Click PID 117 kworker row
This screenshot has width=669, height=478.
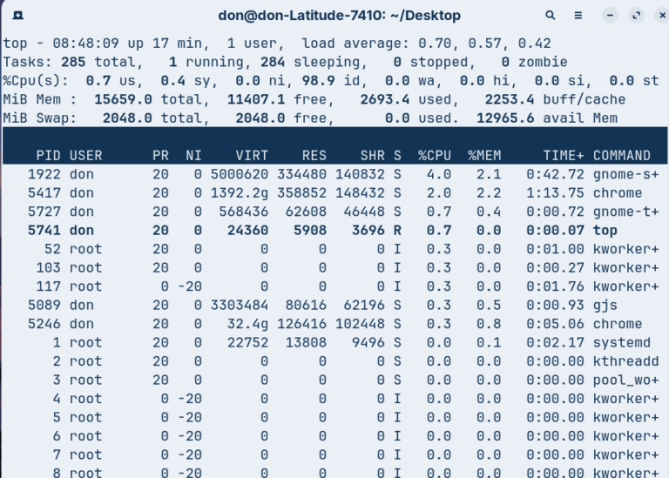48,286
